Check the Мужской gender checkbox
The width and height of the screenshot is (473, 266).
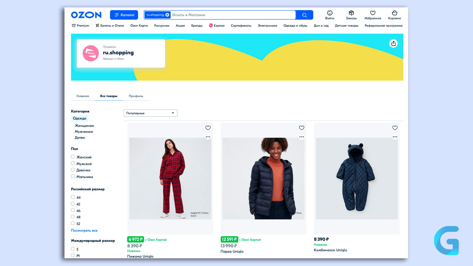[x=73, y=163]
